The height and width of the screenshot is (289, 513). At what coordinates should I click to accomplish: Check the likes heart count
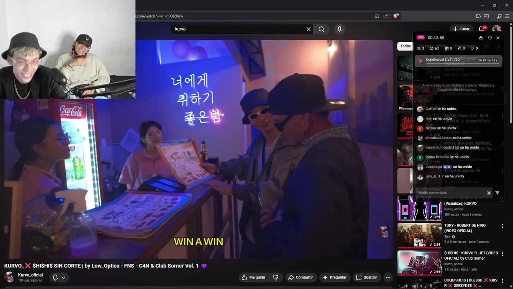pyautogui.click(x=472, y=48)
